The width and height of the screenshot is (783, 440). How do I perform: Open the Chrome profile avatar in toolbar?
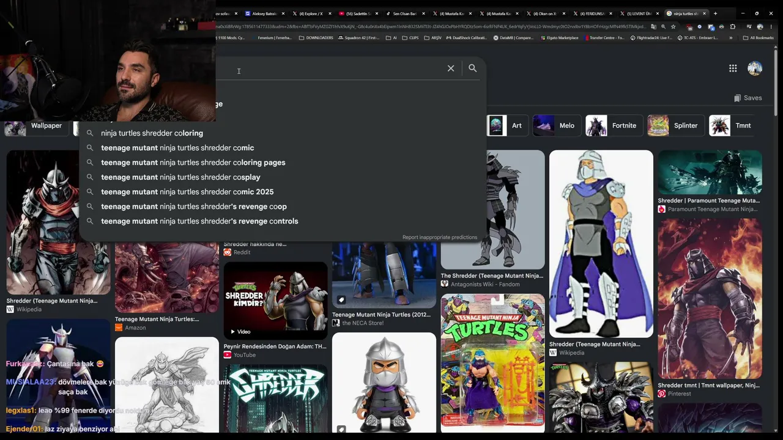[x=760, y=27]
